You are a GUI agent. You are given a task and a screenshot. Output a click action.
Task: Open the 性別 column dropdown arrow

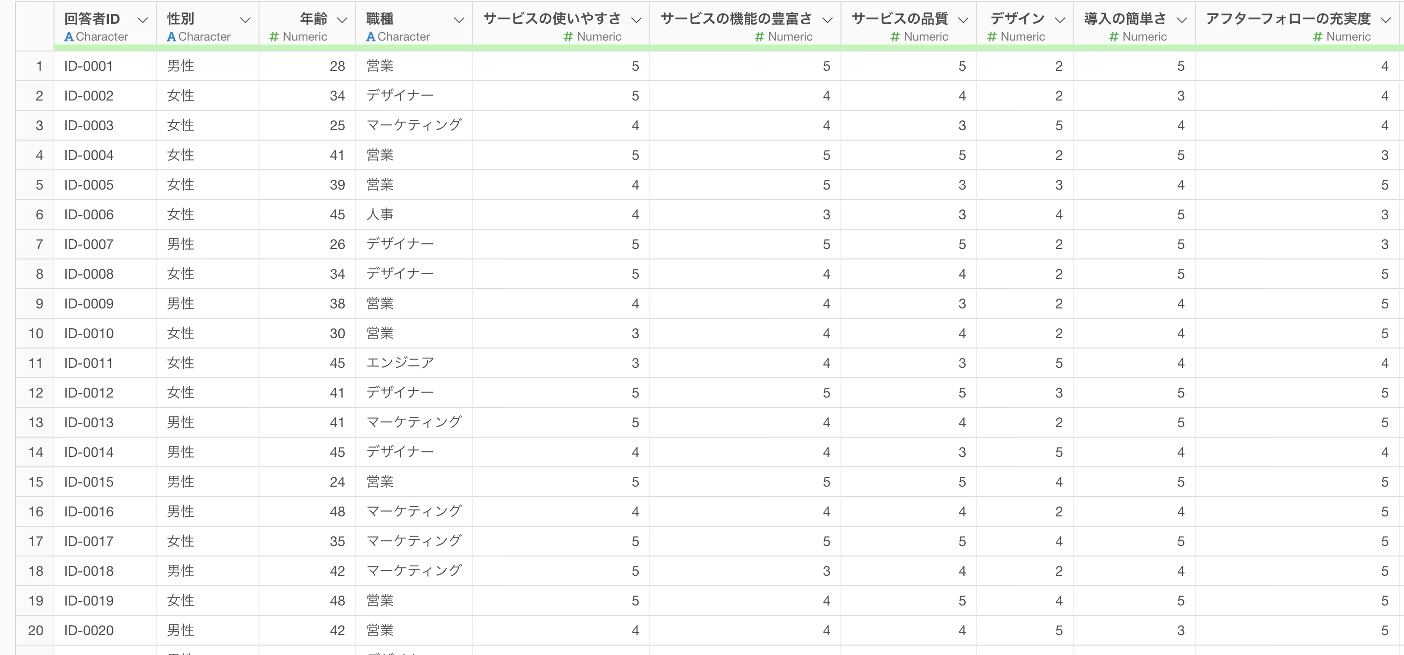tap(245, 20)
